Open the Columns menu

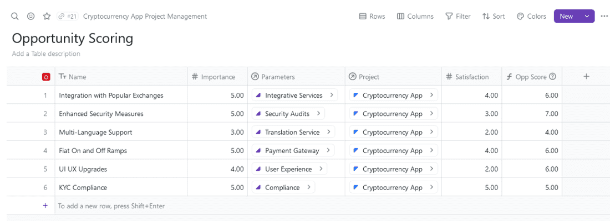click(415, 17)
